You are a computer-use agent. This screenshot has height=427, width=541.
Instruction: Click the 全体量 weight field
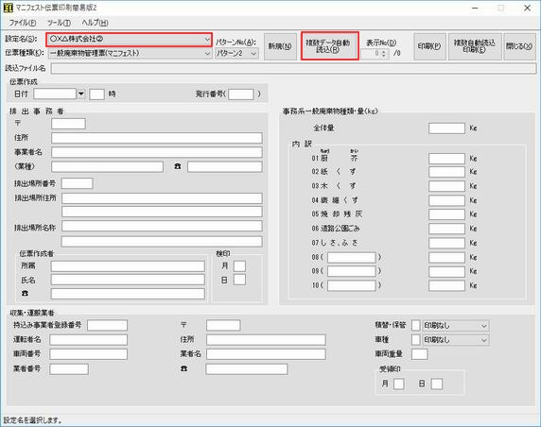pos(446,128)
